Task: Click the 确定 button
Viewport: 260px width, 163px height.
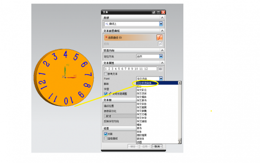Action: pos(133,147)
